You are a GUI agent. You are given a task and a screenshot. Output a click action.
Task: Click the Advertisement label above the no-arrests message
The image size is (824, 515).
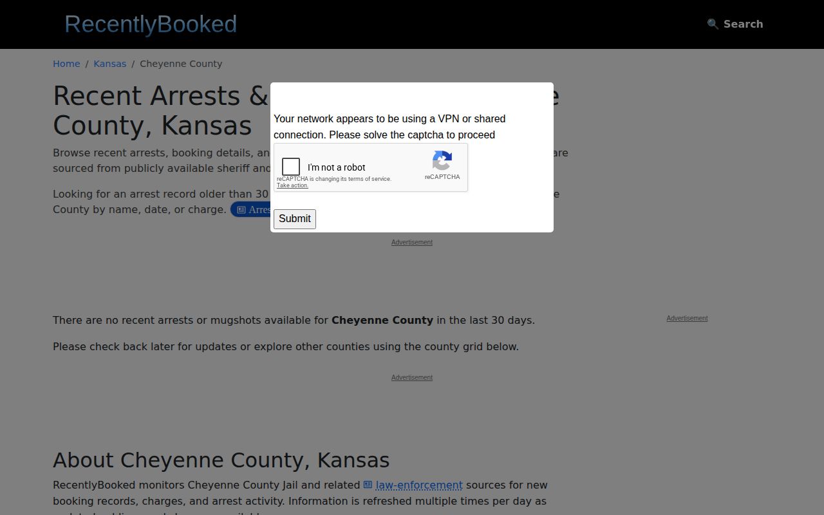coord(412,243)
